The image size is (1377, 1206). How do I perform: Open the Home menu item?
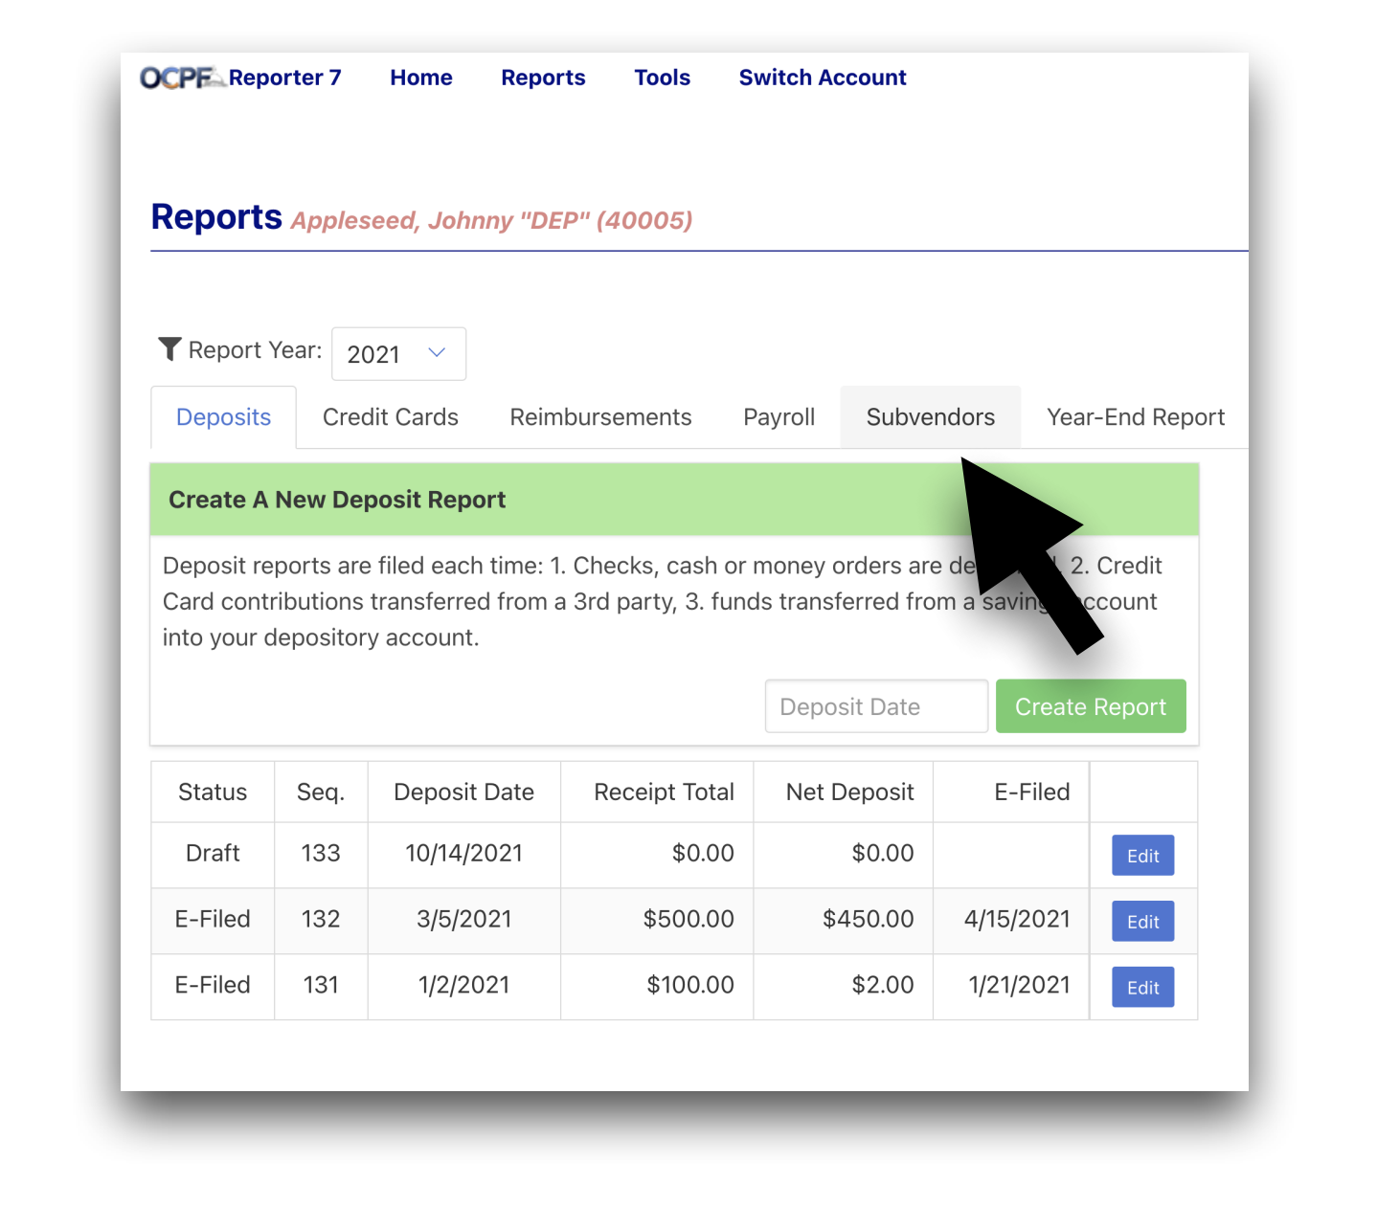(420, 78)
